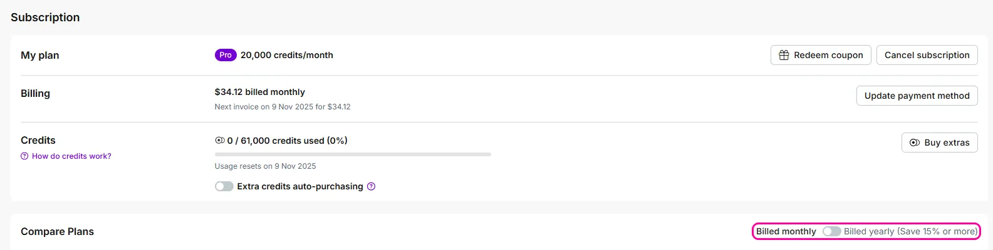The width and height of the screenshot is (993, 250).
Task: Click the 'Next invoice on 9 Nov 2025' text
Action: click(x=283, y=107)
